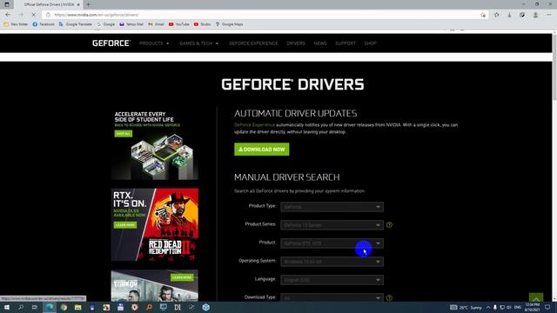This screenshot has width=557, height=313.
Task: Open File Explorer from taskbar
Action: (x=77, y=307)
